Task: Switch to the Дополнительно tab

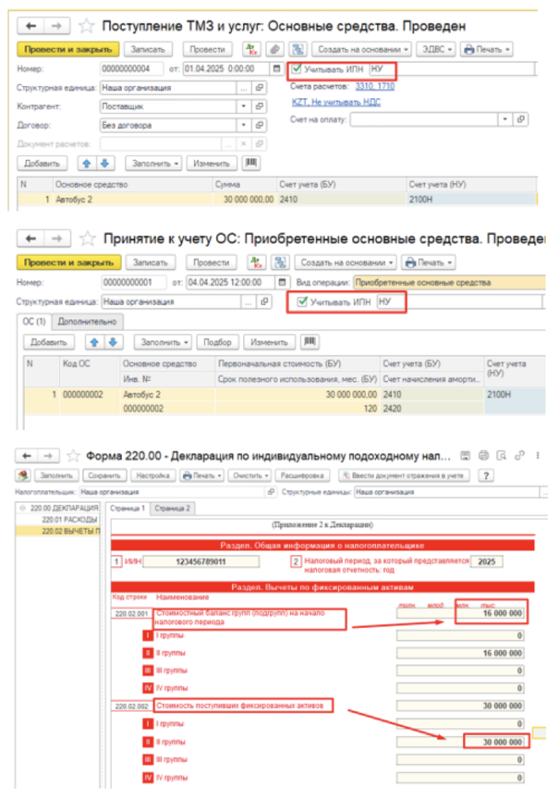Action: click(88, 322)
